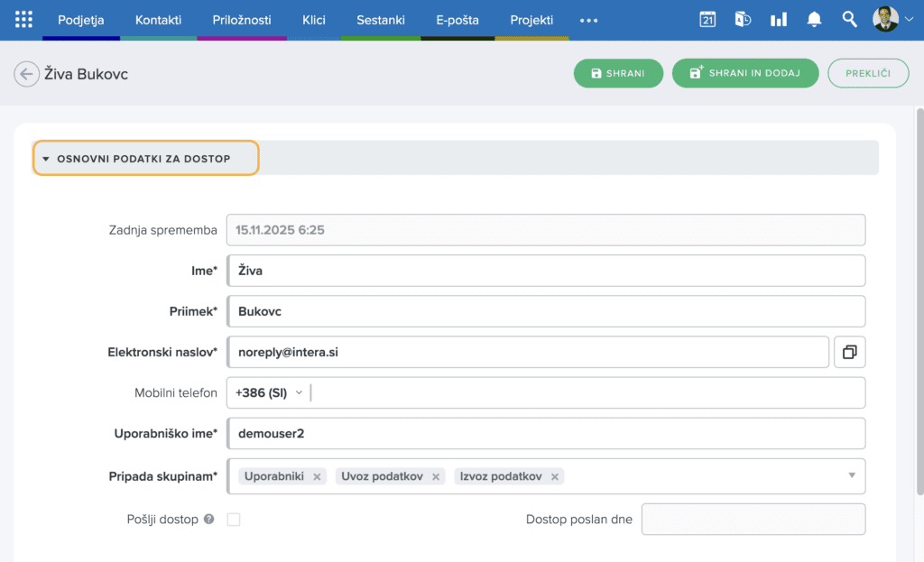Image resolution: width=924 pixels, height=562 pixels.
Task: Click the help icon next to Pošlji dostop
Action: click(208, 520)
